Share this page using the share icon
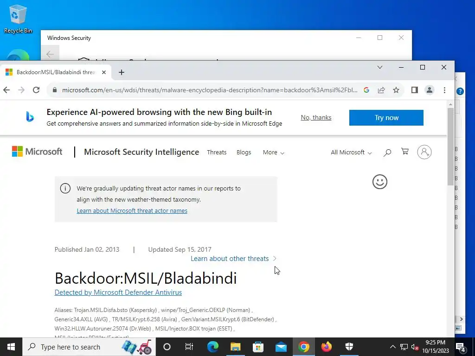This screenshot has height=356, width=475. click(381, 90)
